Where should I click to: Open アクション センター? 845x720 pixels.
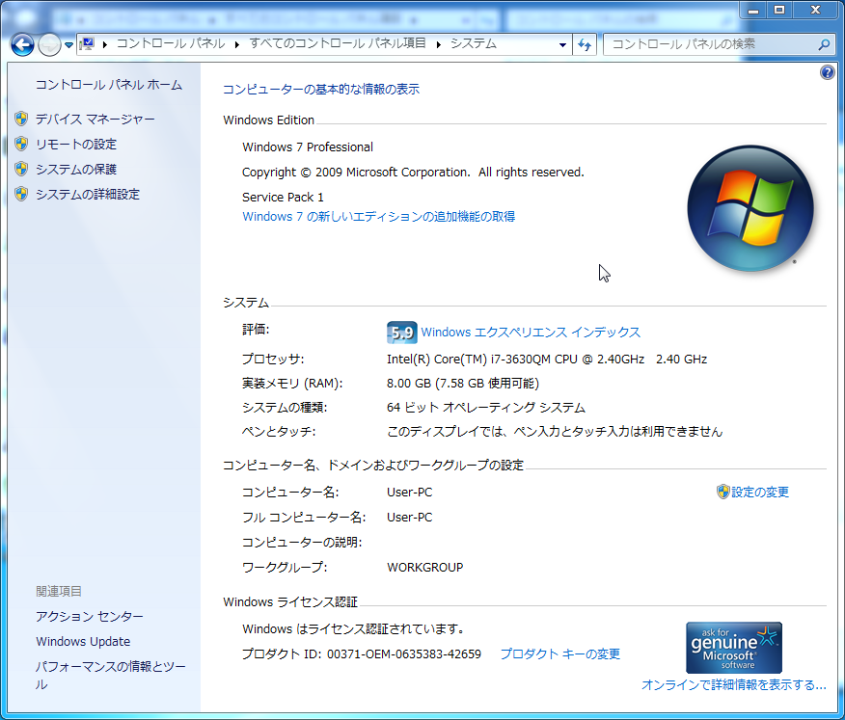[x=90, y=617]
